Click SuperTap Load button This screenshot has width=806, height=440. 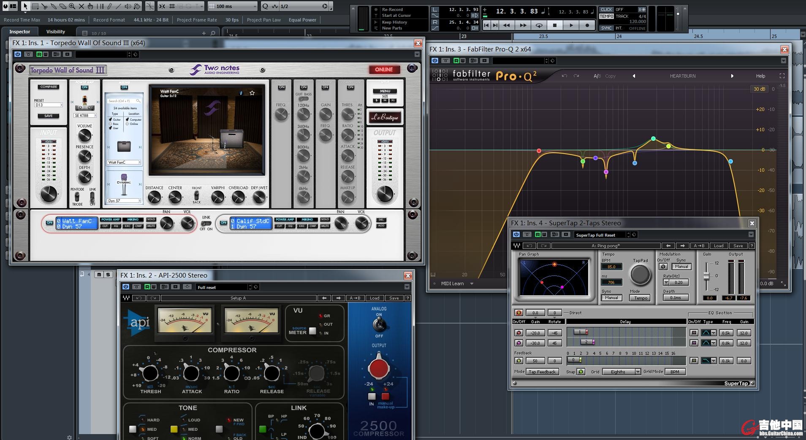(x=719, y=246)
